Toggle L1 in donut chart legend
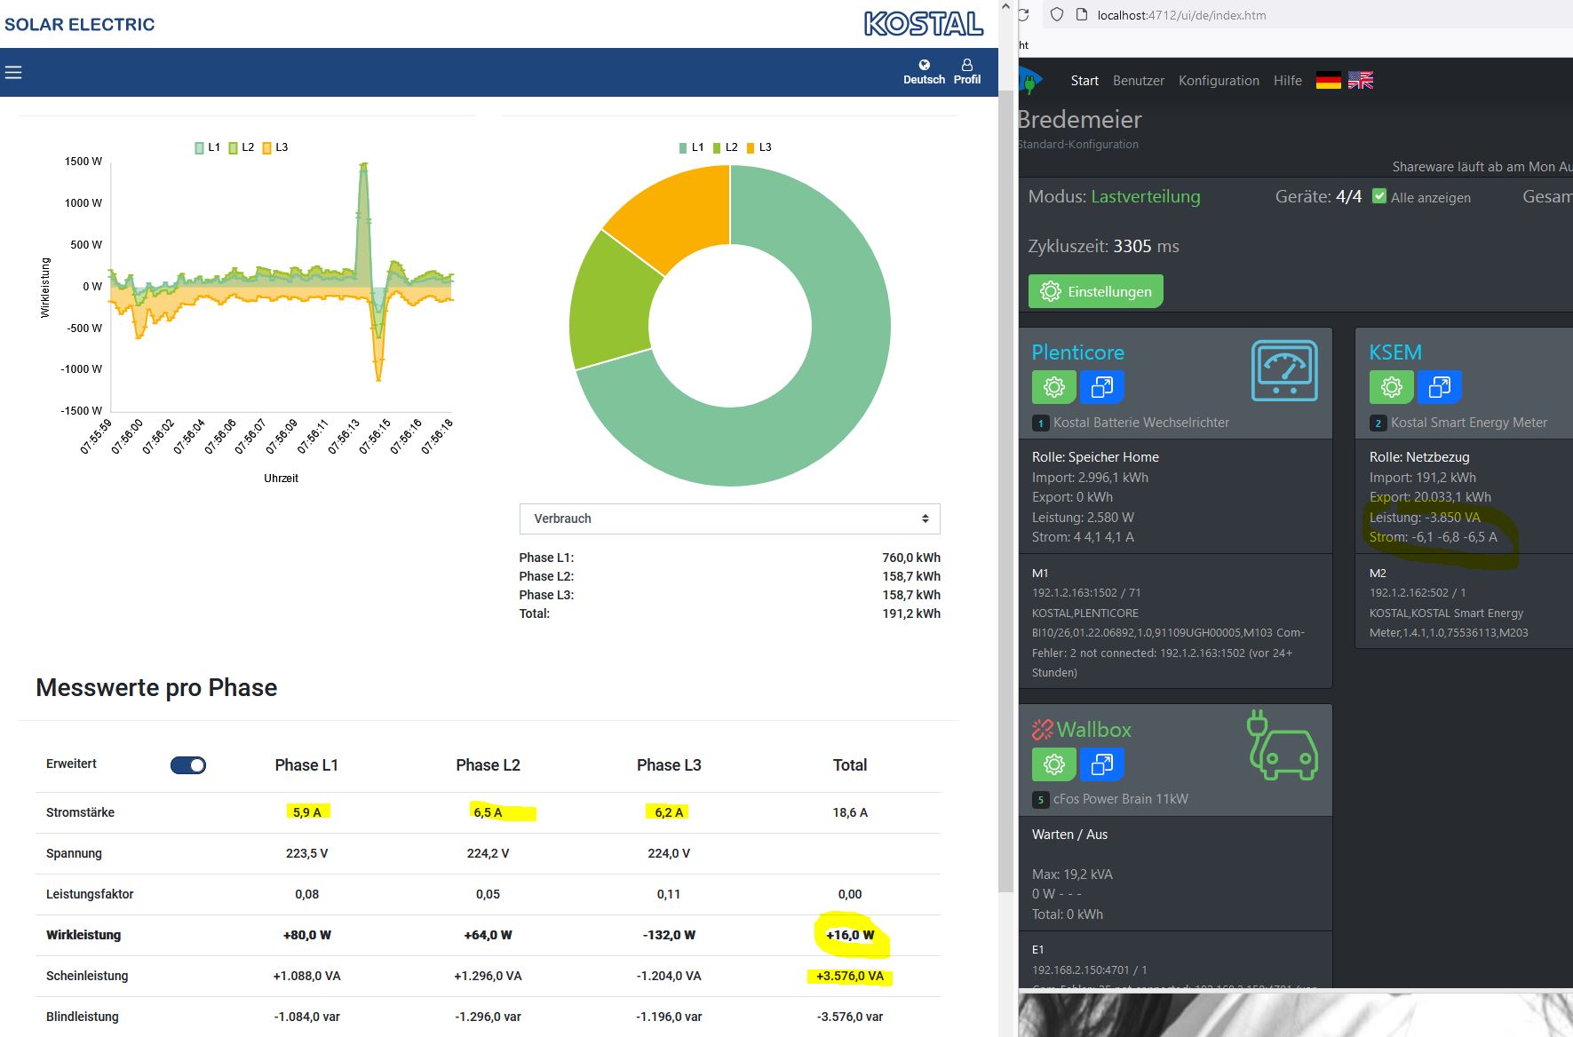Screen dimensions: 1573x1037 [691, 147]
